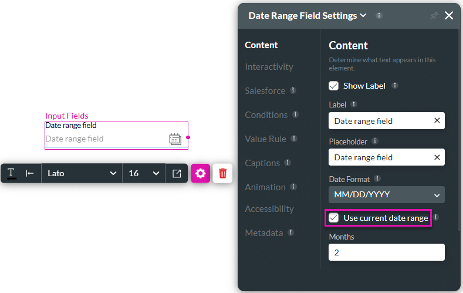Toggle the Use current date range checkbox
The width and height of the screenshot is (463, 293).
click(x=334, y=218)
